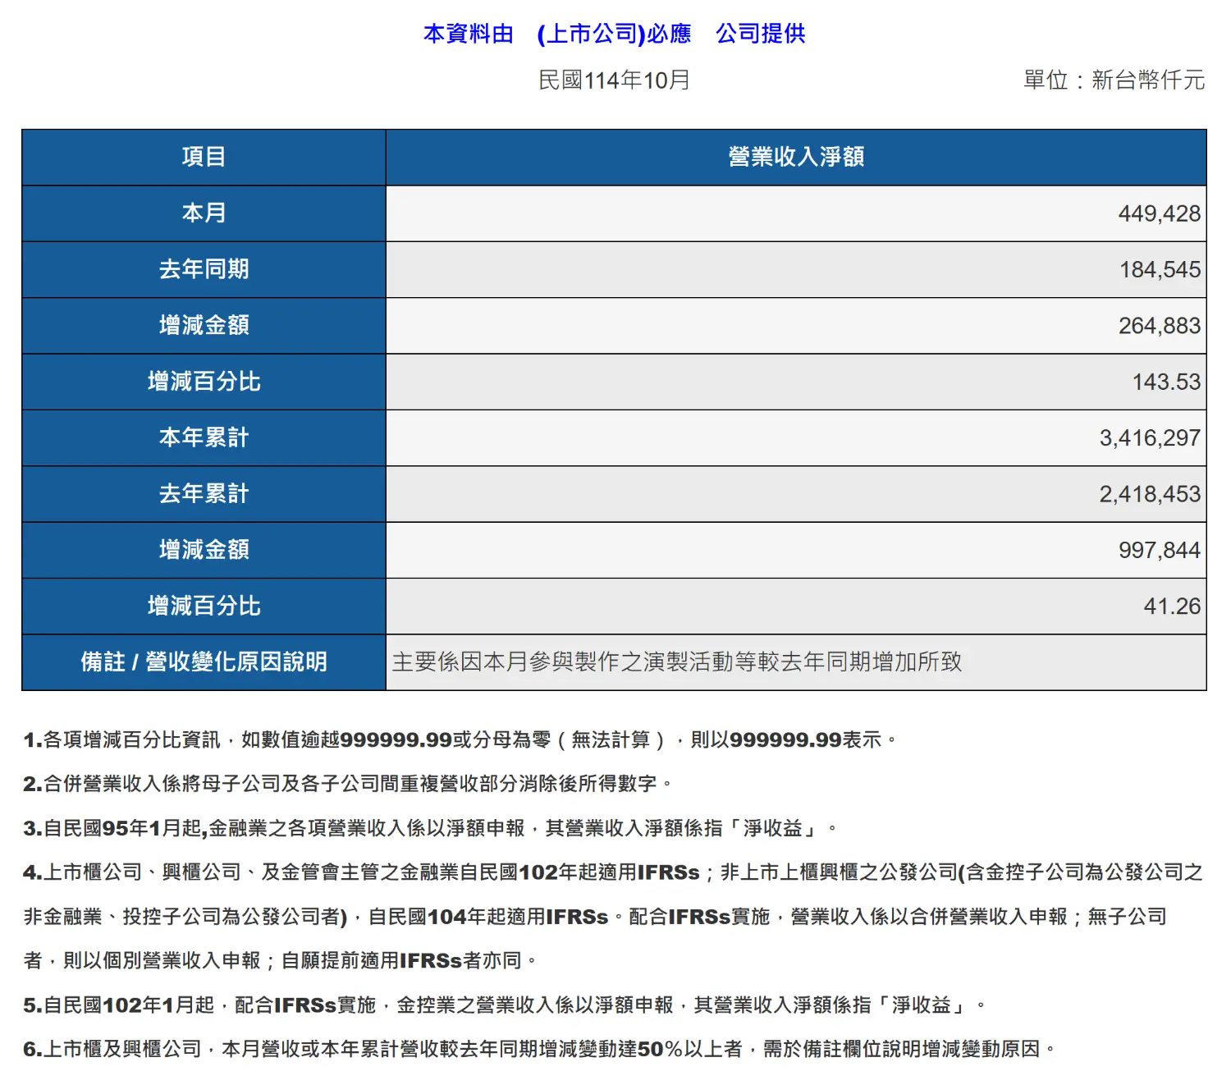
Task: Select the 營業收入淨額 column header
Action: pyautogui.click(x=795, y=157)
